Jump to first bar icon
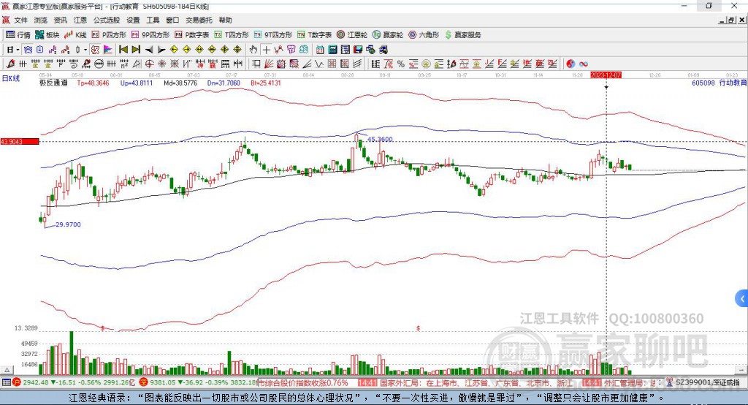The height and width of the screenshot is (405, 748). click(123, 50)
